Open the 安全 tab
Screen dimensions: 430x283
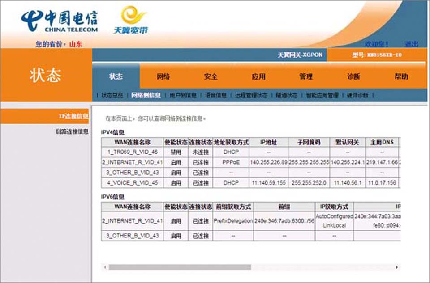(211, 76)
